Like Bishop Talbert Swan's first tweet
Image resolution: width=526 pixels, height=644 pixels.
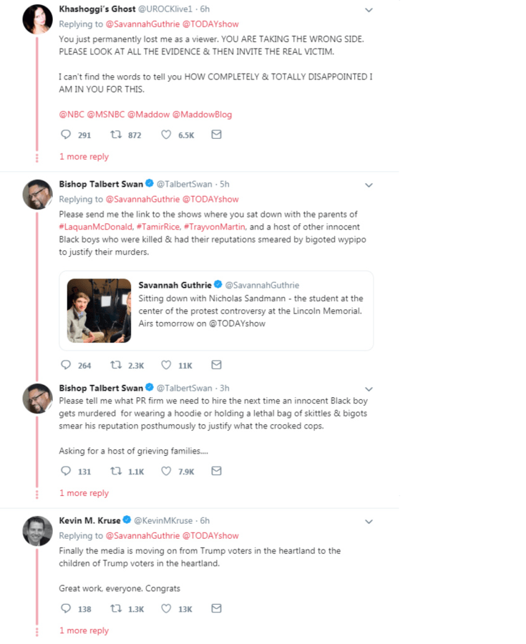click(x=166, y=365)
